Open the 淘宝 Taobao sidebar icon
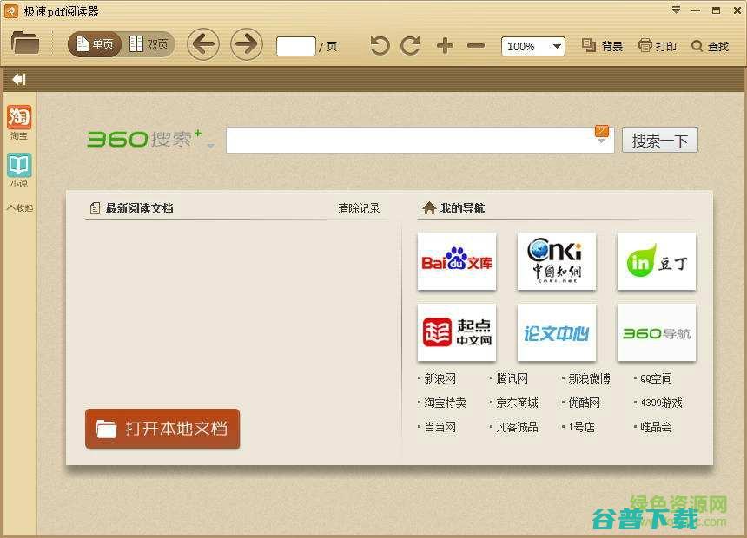The image size is (747, 538). point(19,122)
